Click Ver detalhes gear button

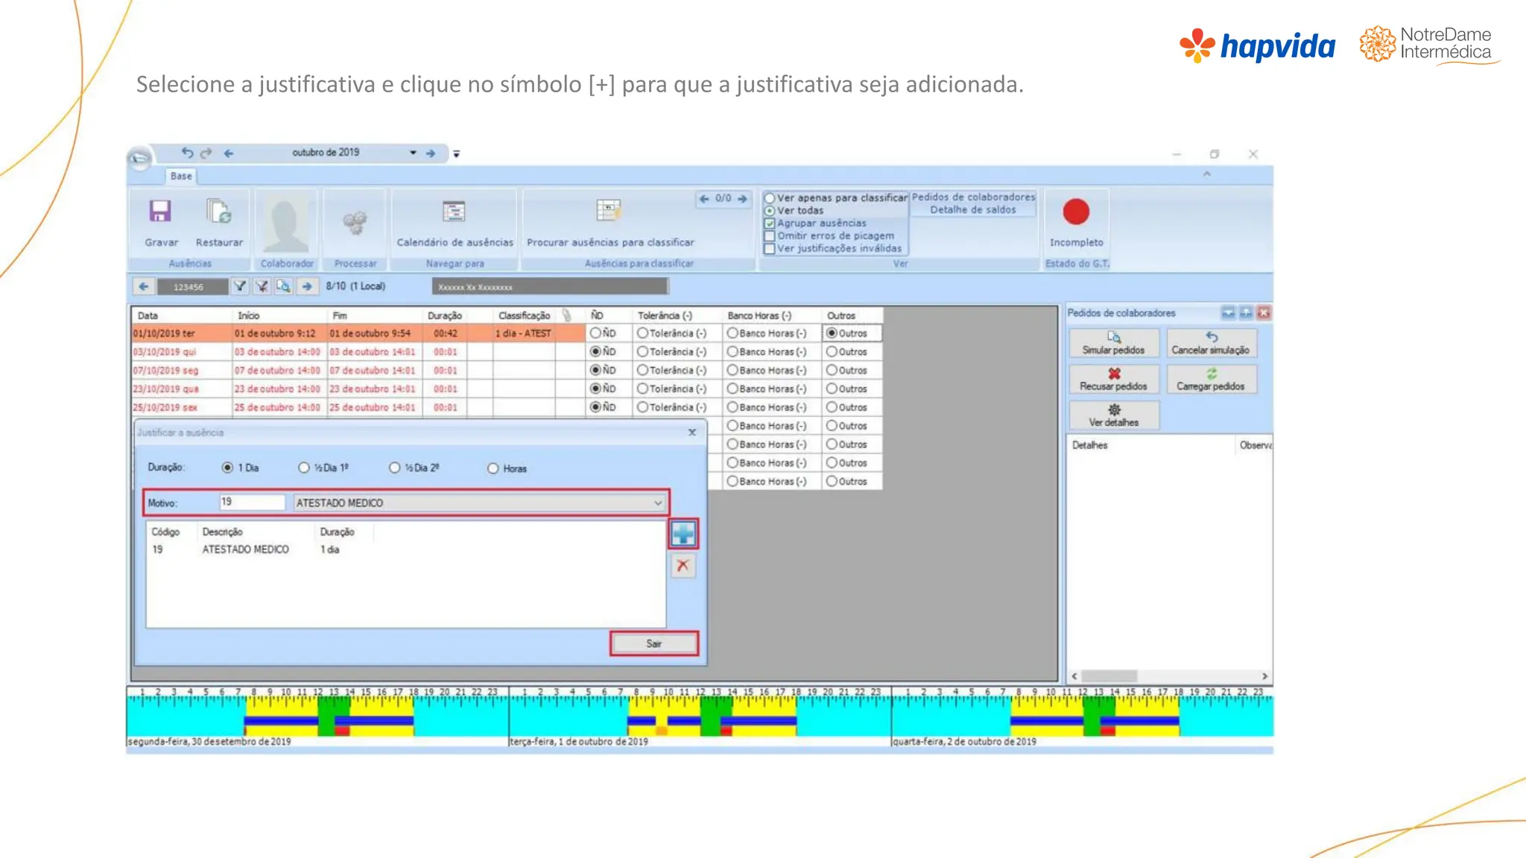pos(1114,416)
